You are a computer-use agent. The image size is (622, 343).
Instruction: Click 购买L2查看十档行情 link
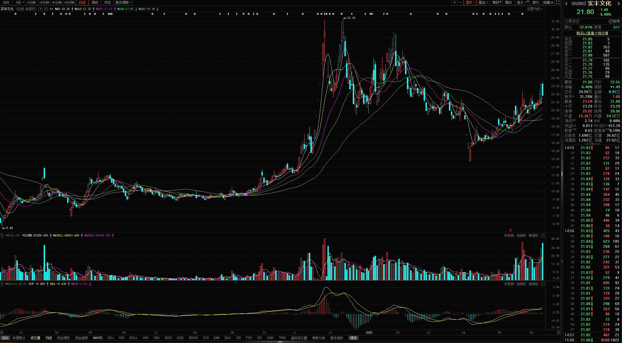pos(592,33)
